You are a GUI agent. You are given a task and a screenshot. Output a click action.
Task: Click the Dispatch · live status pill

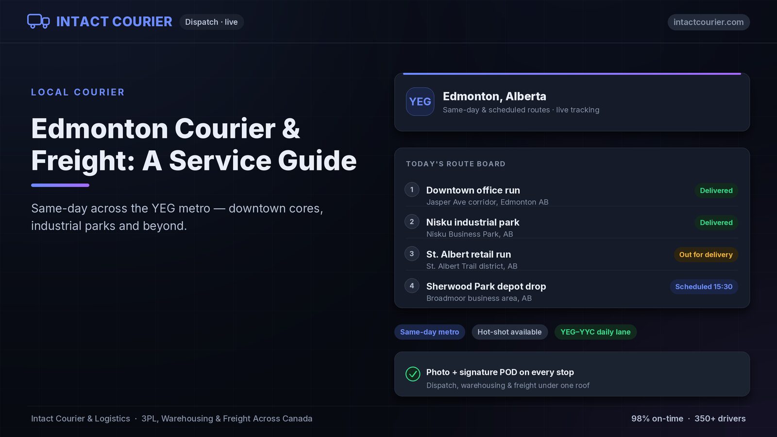[x=211, y=22]
